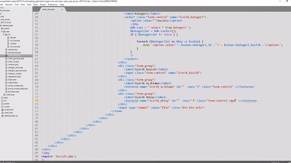
Task: Click the "icerik_aciklama" attribute value in code
Action: pyautogui.click(x=161, y=86)
